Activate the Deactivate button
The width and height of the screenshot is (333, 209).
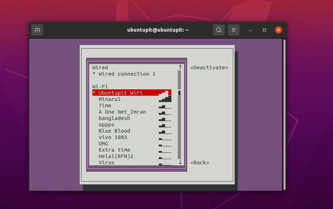[x=210, y=67]
